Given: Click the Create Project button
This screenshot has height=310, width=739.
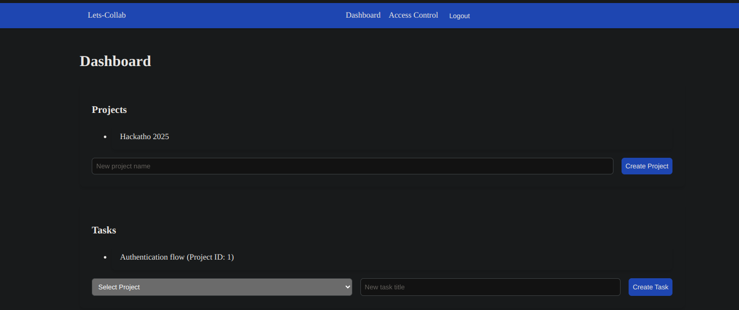Looking at the screenshot, I should 647,166.
